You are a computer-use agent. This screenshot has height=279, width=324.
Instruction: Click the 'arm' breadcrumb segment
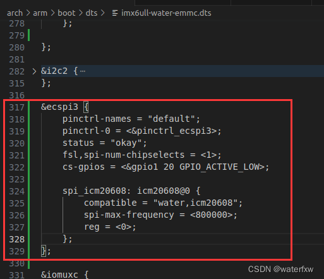40,13
